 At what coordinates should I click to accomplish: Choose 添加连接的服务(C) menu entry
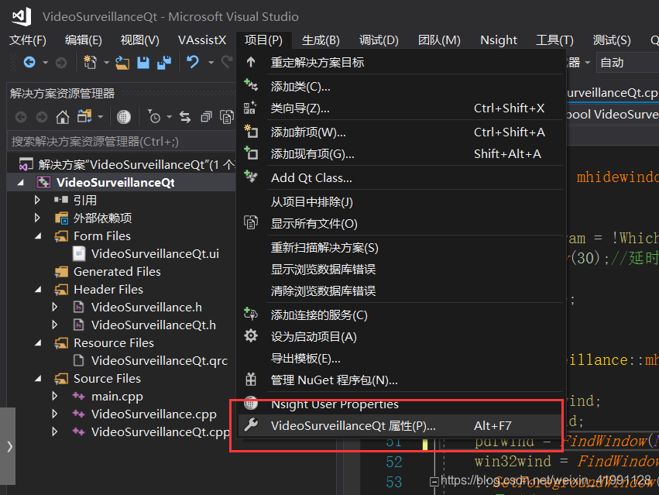(x=401, y=315)
